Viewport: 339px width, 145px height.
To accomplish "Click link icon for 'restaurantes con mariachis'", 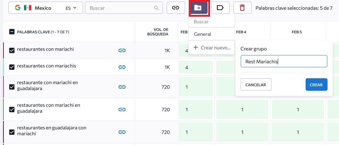I will click(122, 67).
